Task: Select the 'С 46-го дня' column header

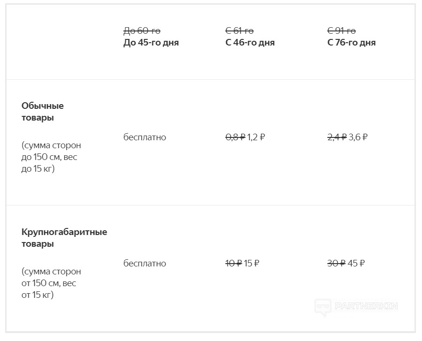Action: coord(250,43)
